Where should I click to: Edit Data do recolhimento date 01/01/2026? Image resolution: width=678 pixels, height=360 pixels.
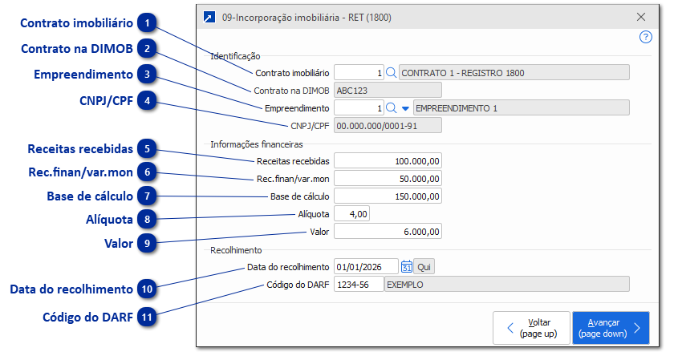[366, 267]
